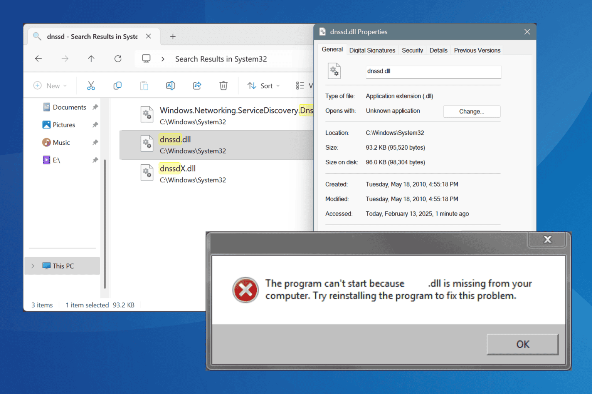Open the E:\ drive shortcut
Image resolution: width=592 pixels, height=394 pixels.
tap(51, 160)
